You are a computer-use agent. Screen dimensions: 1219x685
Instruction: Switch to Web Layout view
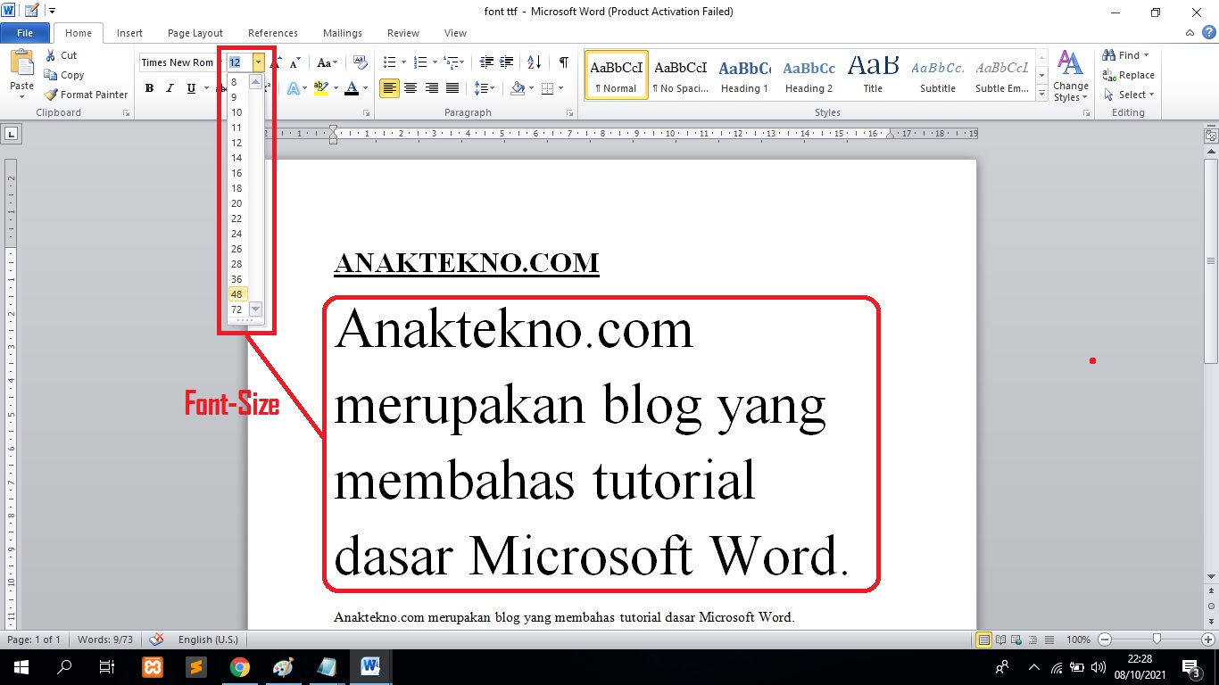pos(1016,640)
